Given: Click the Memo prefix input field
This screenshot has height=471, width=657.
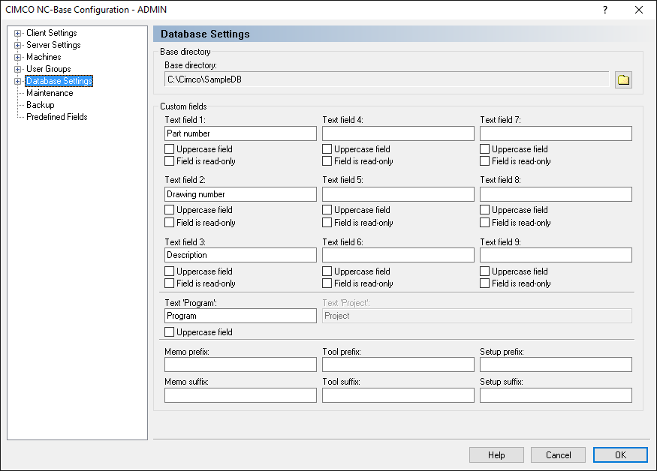Looking at the screenshot, I should click(x=240, y=364).
